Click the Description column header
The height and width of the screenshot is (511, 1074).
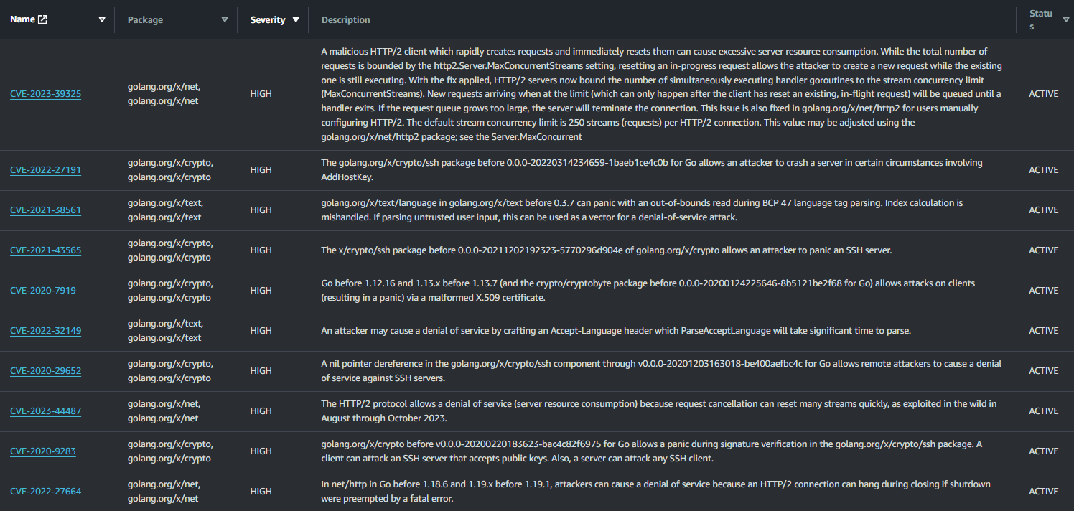click(x=346, y=20)
